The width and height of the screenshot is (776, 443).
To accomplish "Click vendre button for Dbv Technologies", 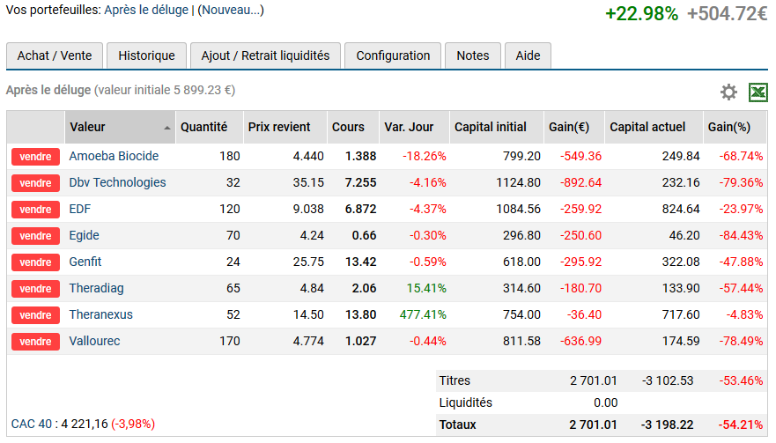I will coord(35,183).
